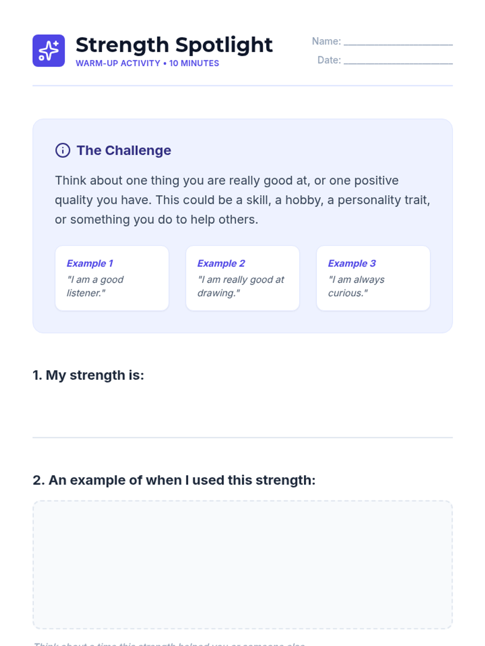Click the challenge description paragraph
Image resolution: width=485 pixels, height=646 pixels.
pos(242,200)
